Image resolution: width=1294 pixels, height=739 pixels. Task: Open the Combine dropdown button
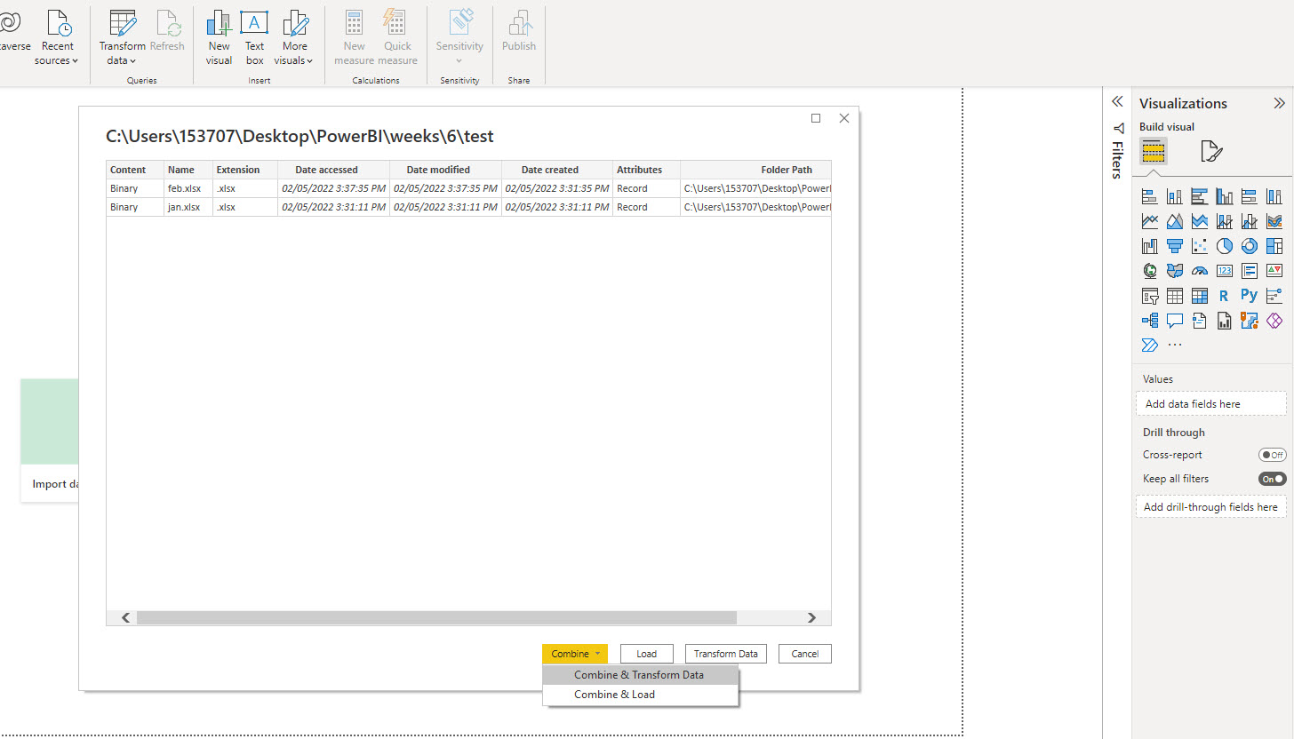tap(575, 654)
